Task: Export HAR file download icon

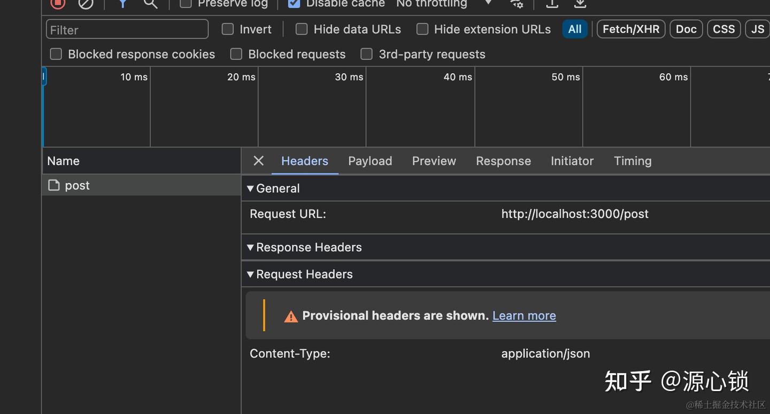Action: (x=580, y=4)
